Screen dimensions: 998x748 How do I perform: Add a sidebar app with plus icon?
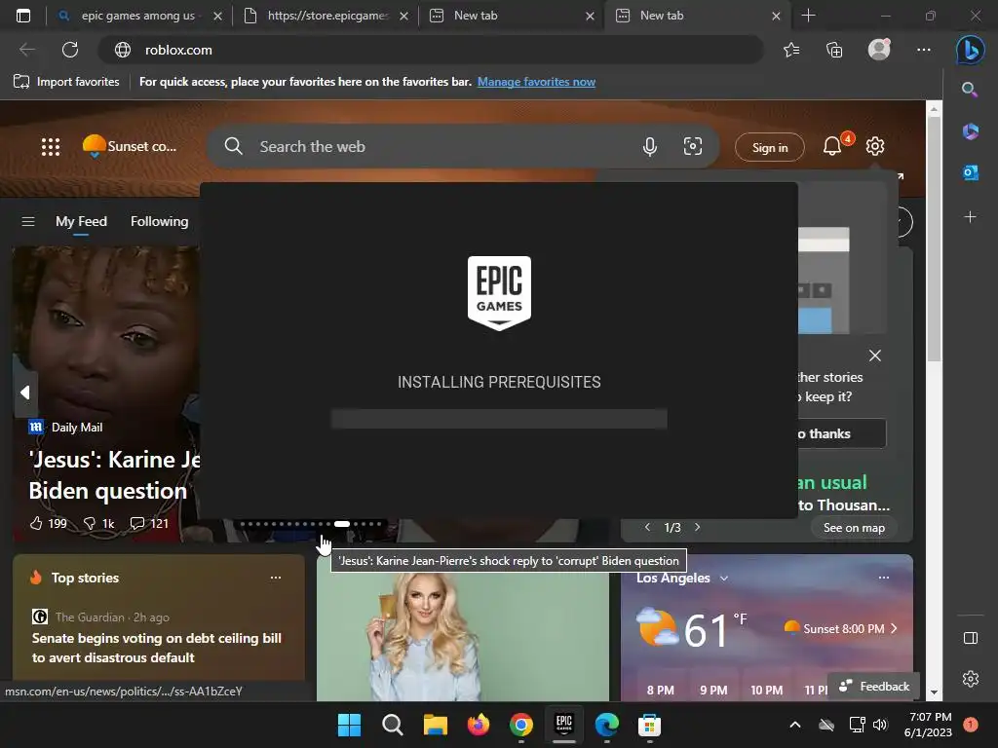click(x=970, y=217)
